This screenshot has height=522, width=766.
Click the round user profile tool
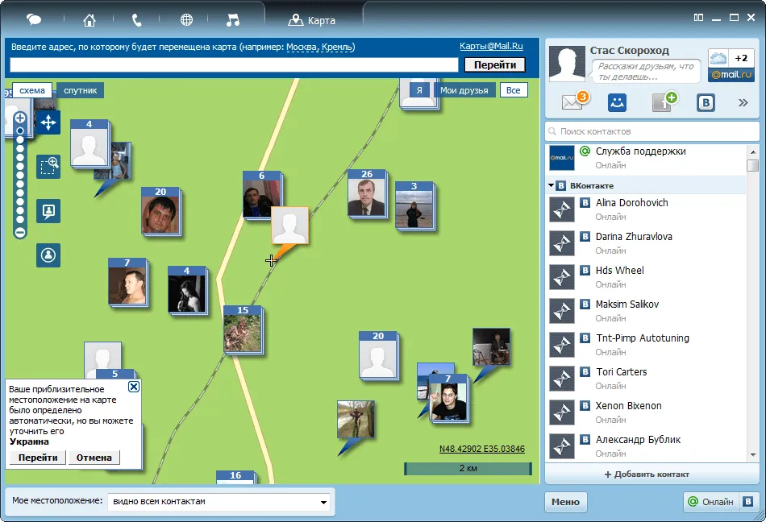pyautogui.click(x=48, y=255)
